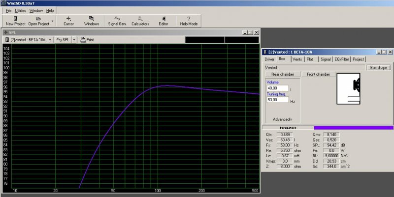Click the Pe value 0,0
The width and height of the screenshot is (394, 197).
331,151
